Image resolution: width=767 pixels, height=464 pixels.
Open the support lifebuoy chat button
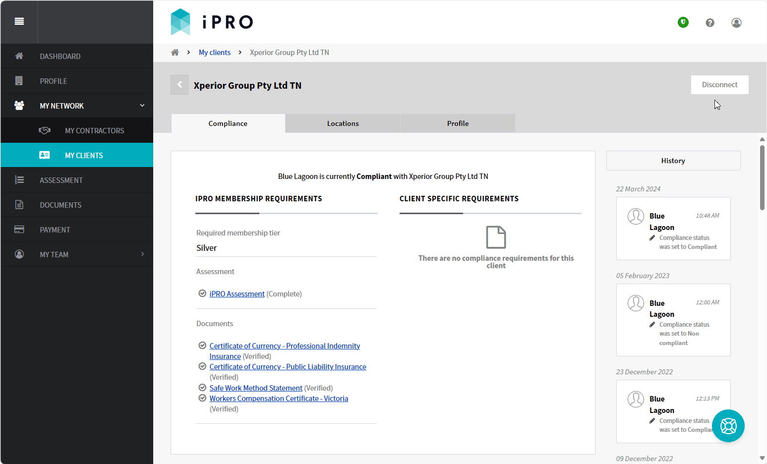[728, 426]
